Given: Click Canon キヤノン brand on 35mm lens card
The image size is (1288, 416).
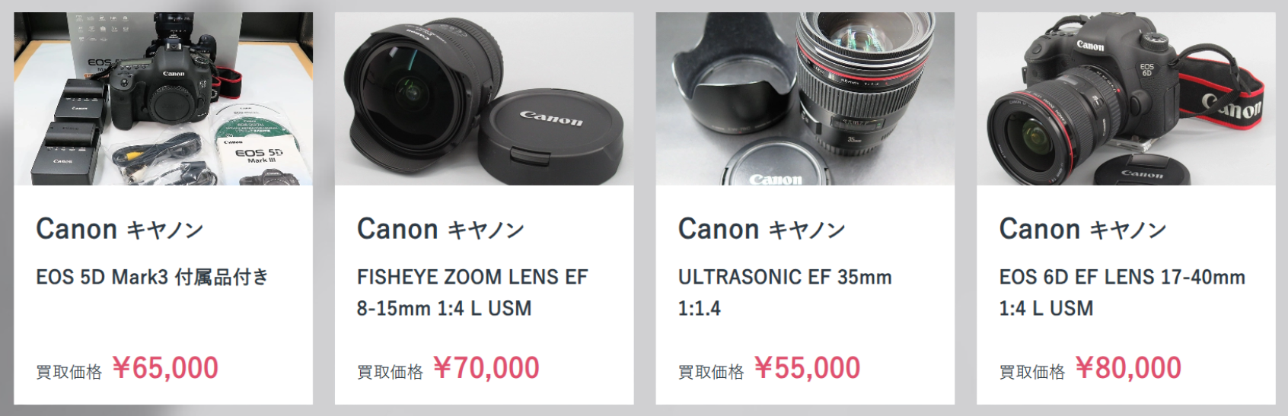Looking at the screenshot, I should click(x=762, y=229).
